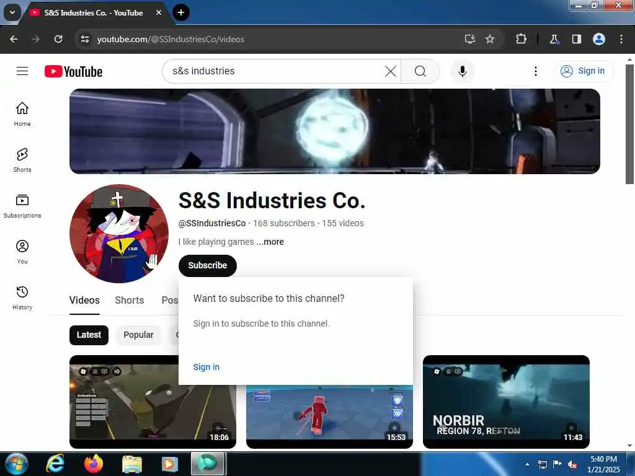Start voice search with the microphone icon
The image size is (635, 476).
click(x=462, y=71)
